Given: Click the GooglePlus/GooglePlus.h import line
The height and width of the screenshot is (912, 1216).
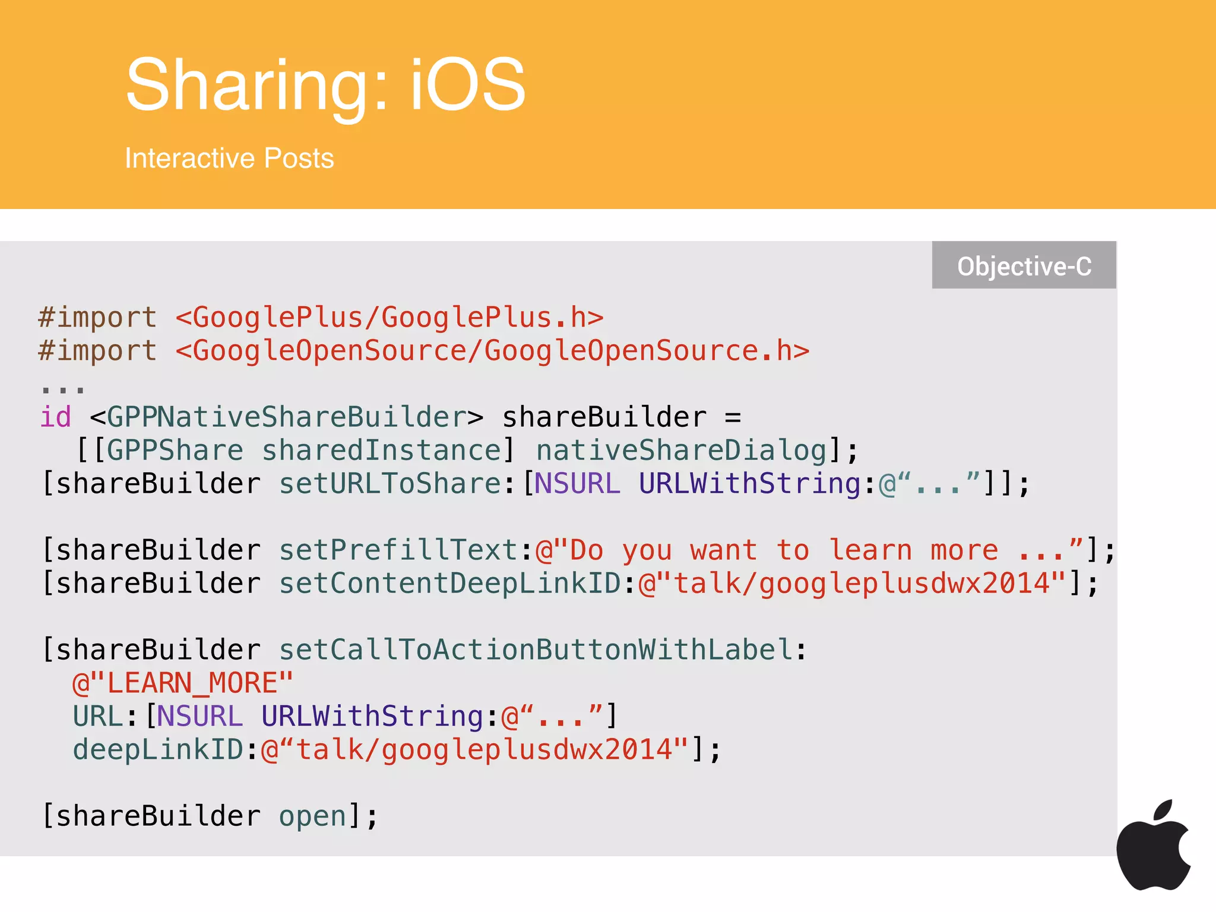Looking at the screenshot, I should [321, 318].
